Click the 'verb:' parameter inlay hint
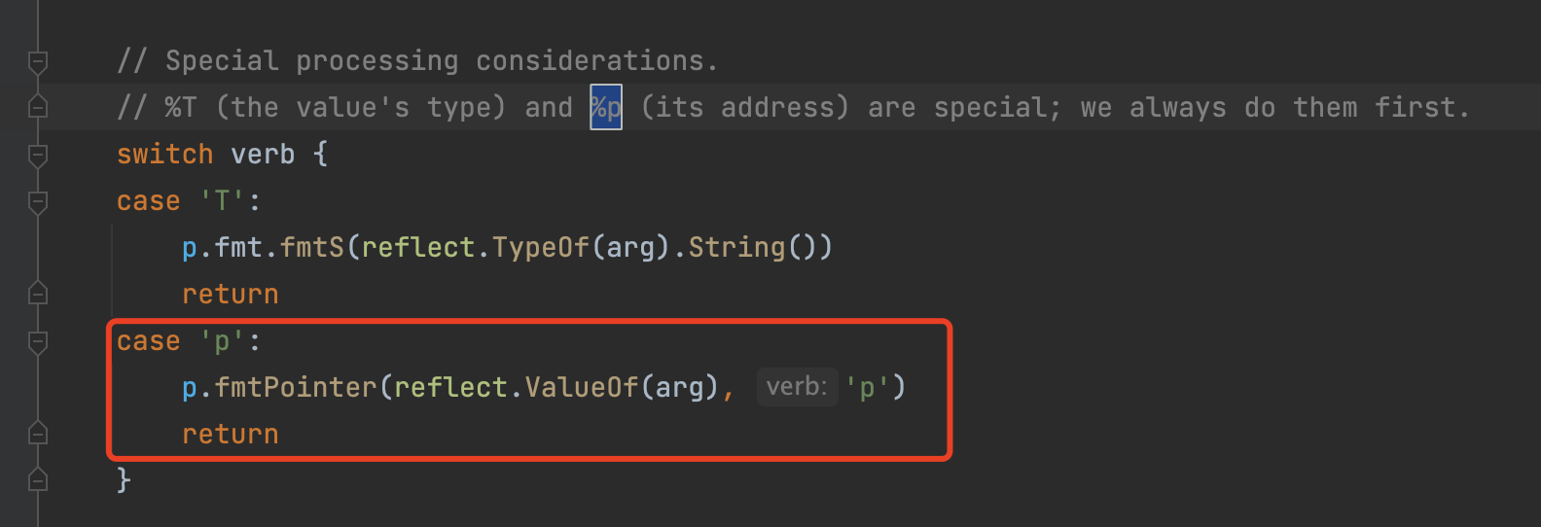 pyautogui.click(x=796, y=387)
